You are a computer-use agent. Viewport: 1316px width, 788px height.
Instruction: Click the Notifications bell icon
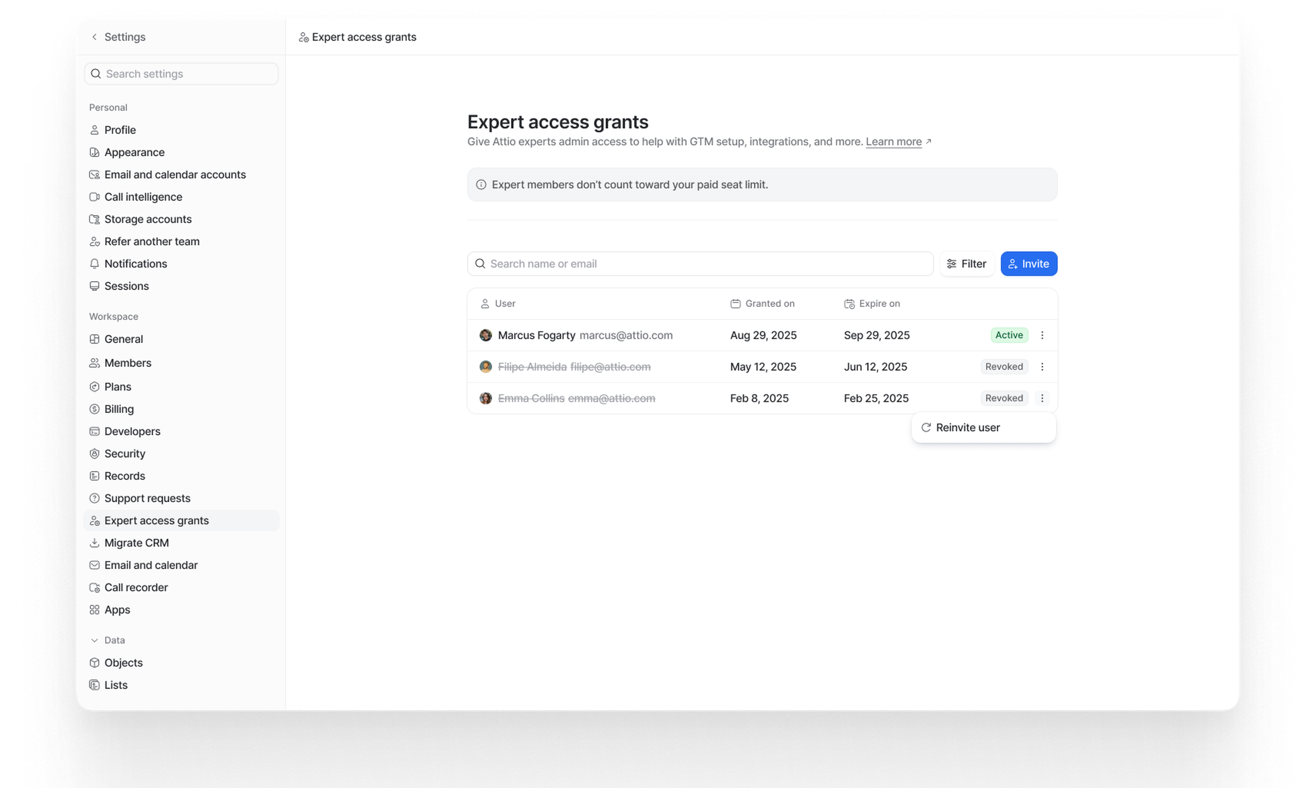point(95,264)
